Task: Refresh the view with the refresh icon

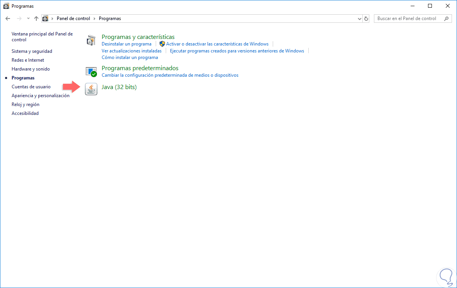Action: pyautogui.click(x=366, y=18)
